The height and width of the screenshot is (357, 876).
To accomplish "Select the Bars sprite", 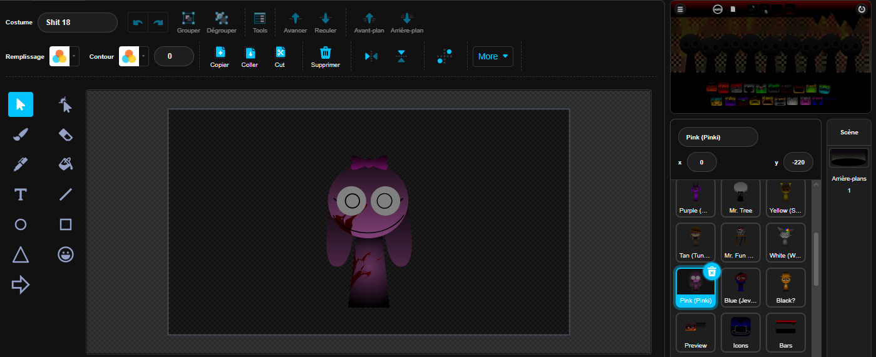I will click(786, 333).
